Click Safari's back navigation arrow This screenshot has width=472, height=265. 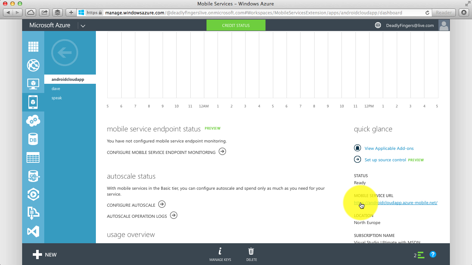(x=8, y=13)
